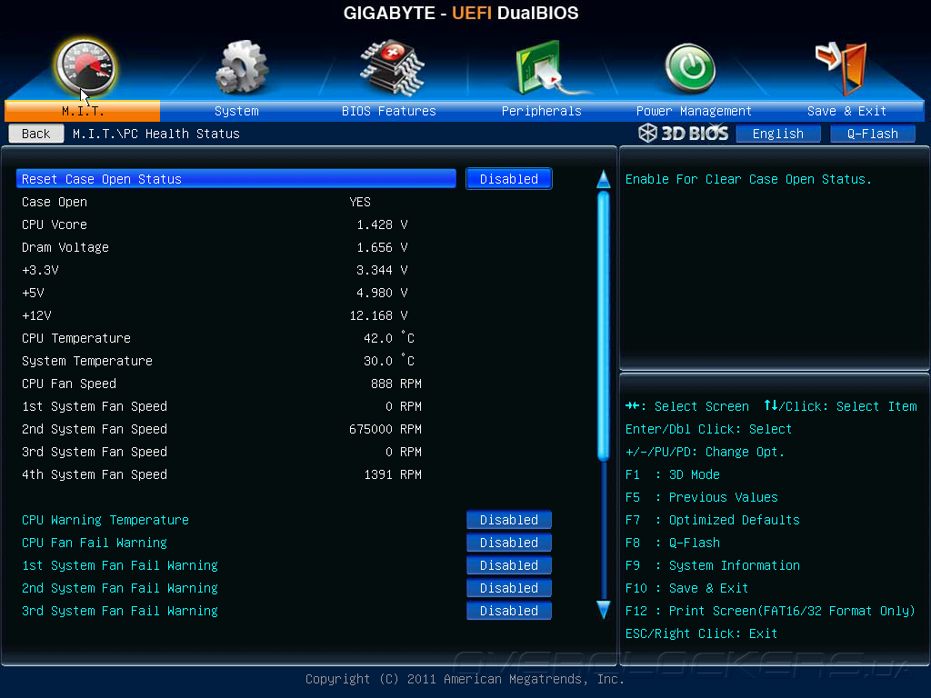Click the M.I.T.\PC Health Status breadcrumb
This screenshot has width=931, height=698.
156,134
